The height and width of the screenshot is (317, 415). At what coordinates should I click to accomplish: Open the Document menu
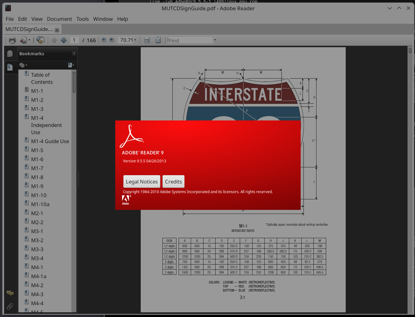(x=59, y=19)
